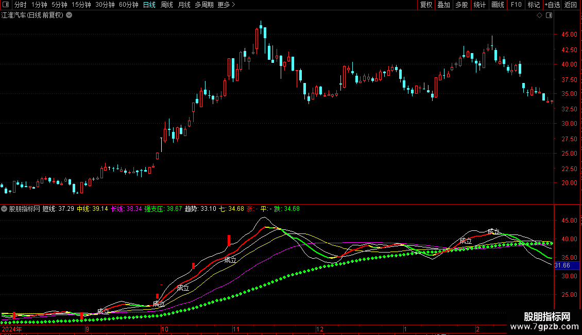Click the yellow 中线: 39.14 value
Viewport: 582px width, 335px height.
[x=92, y=209]
